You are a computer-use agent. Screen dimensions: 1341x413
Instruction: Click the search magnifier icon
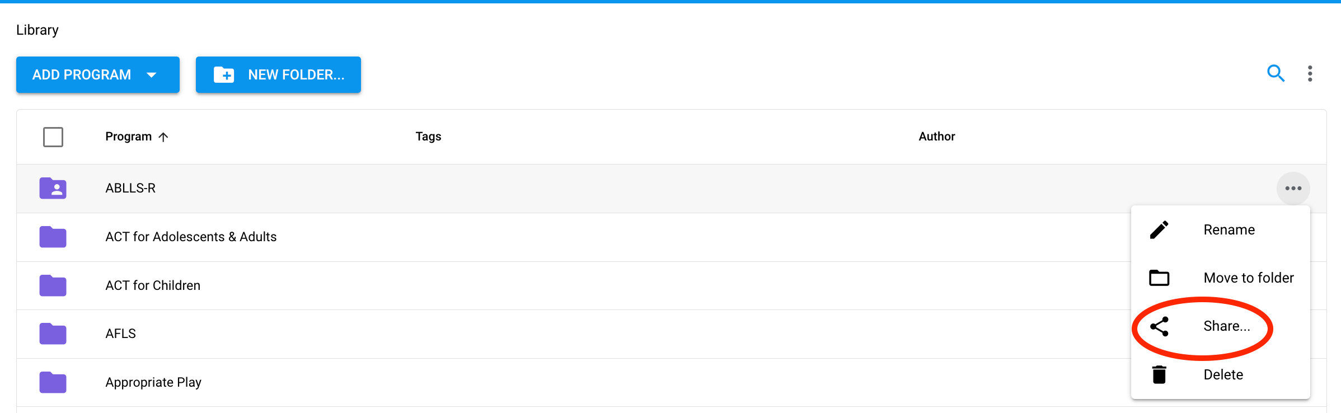(x=1276, y=73)
